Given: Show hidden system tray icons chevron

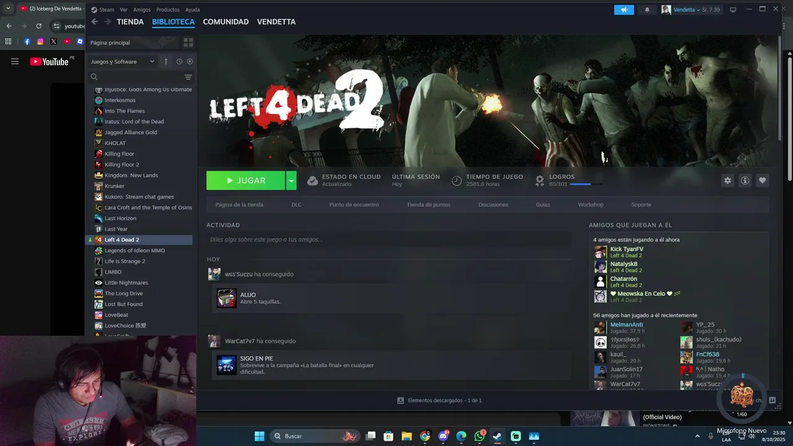Looking at the screenshot, I should click(697, 436).
